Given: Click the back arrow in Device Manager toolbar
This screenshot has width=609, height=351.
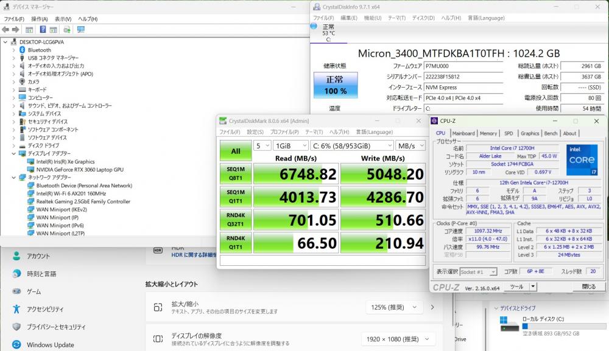Looking at the screenshot, I should [5, 29].
